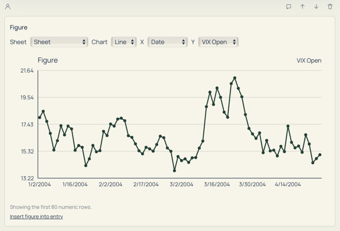Screen dimensions: 340x231
Task: Click the 2/2/2004 date label
Action: [x=111, y=184]
